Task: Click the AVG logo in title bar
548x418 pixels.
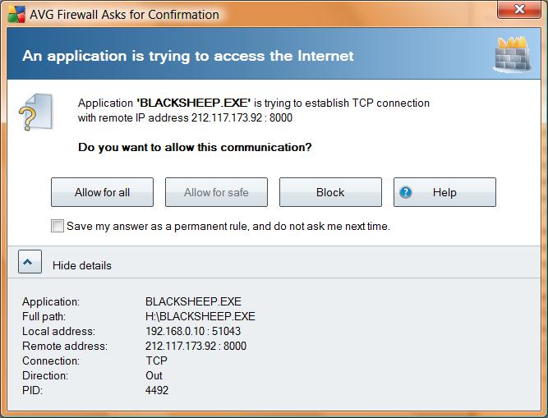Action: point(16,14)
